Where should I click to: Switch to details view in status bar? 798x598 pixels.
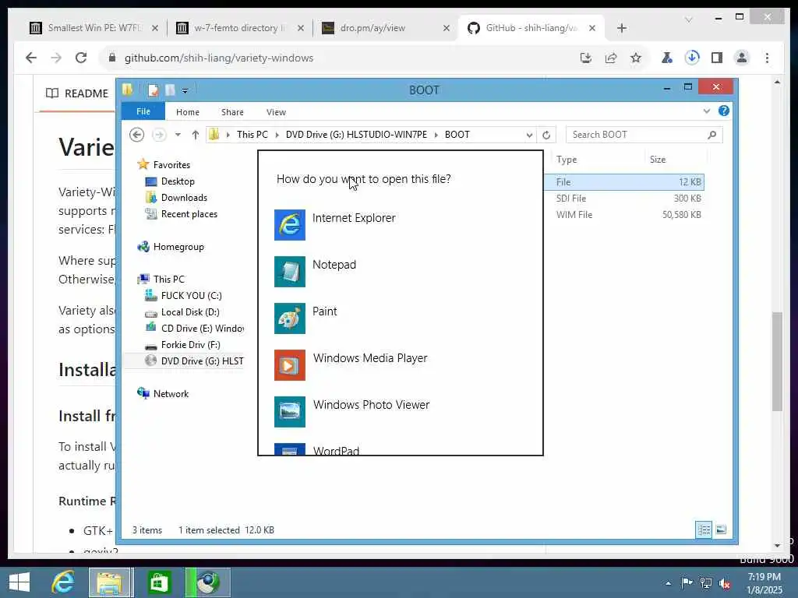tap(704, 529)
